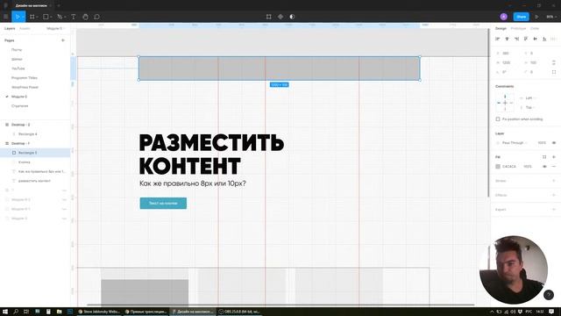Switch to the Prototype tab
Screen dimensions: 561x316
coord(518,28)
